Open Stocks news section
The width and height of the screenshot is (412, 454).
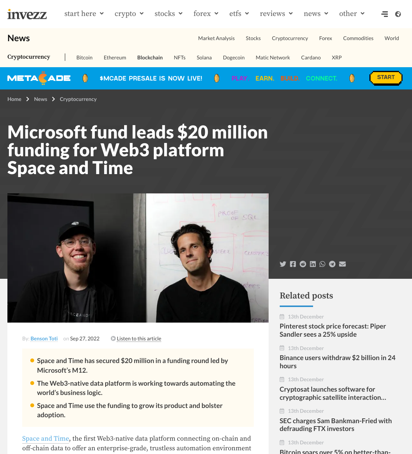point(253,38)
